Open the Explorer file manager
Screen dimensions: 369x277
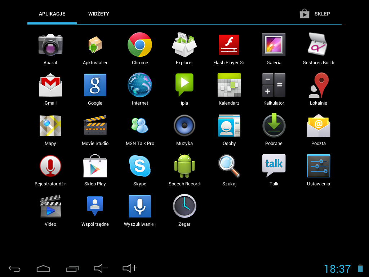coord(184,44)
